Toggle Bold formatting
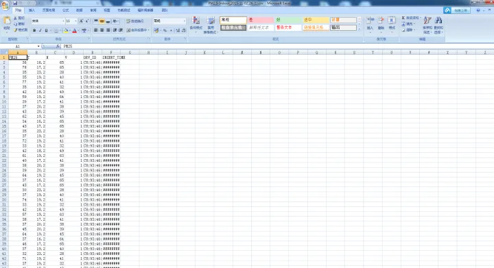Screen dimensions: 494x268 (34, 31)
